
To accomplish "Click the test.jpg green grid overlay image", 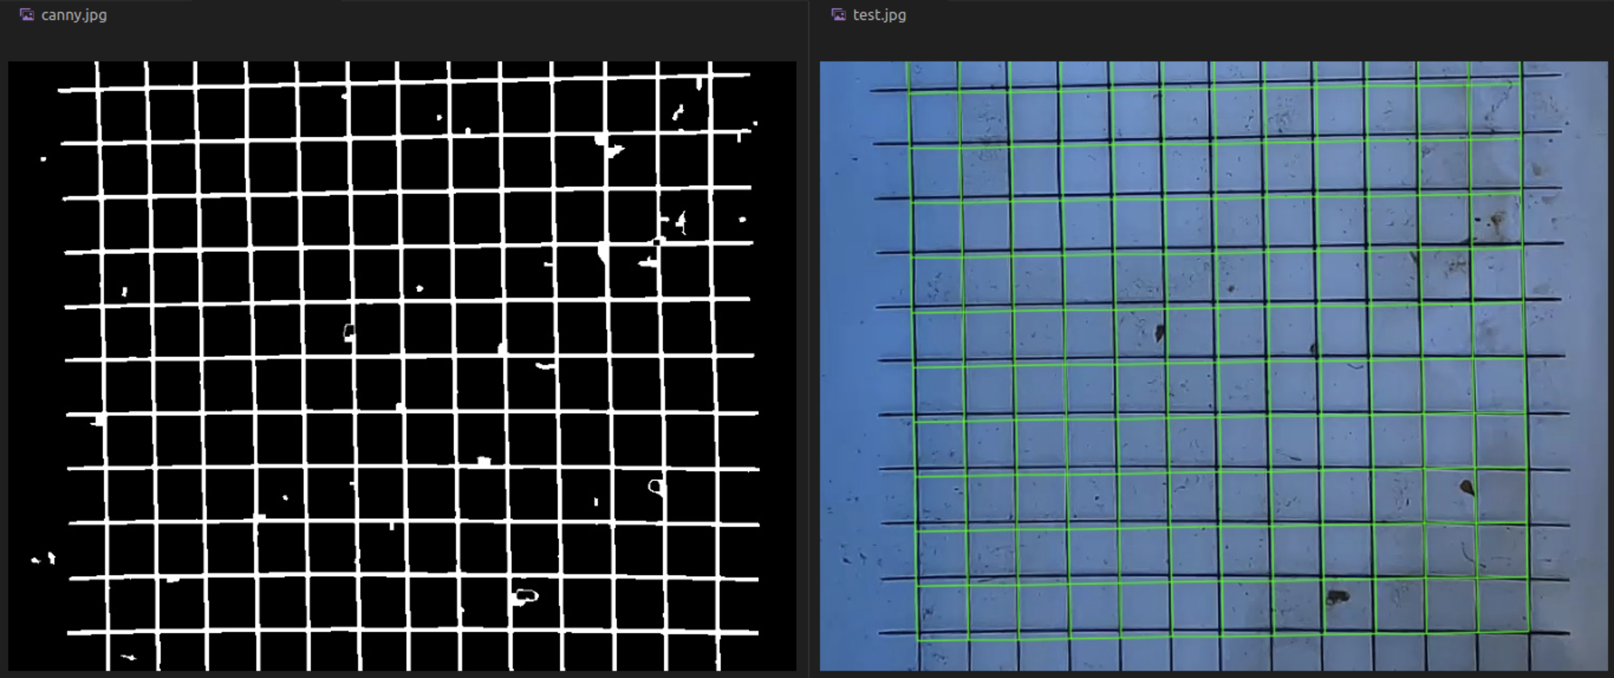I will 1213,366.
